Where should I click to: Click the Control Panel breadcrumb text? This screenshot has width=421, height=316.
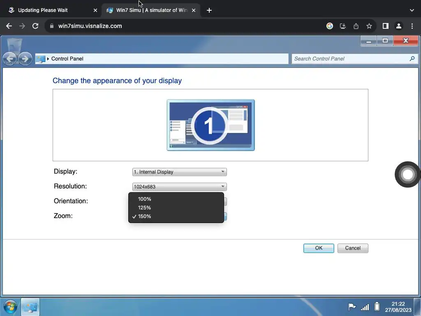[67, 59]
